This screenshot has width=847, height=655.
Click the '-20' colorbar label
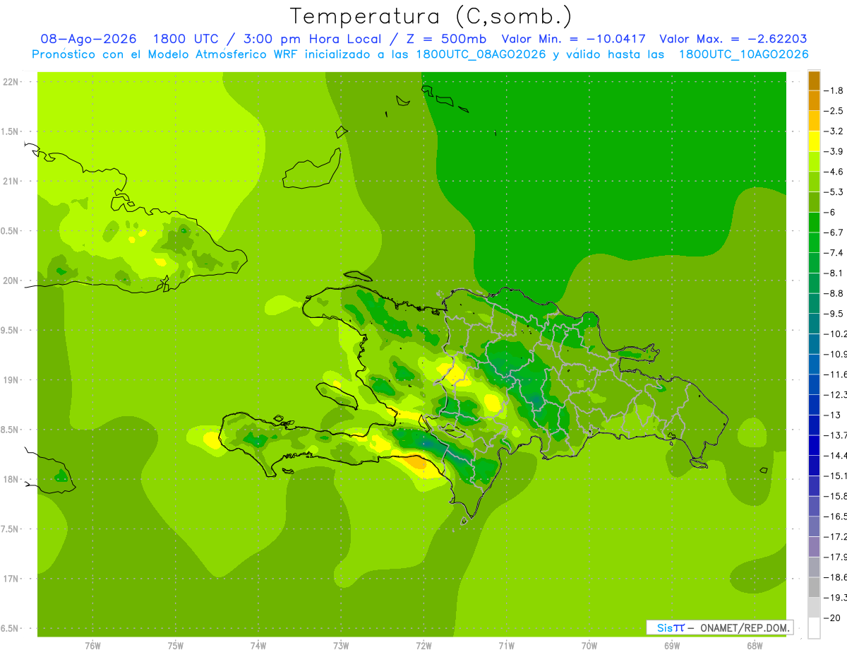(x=832, y=618)
